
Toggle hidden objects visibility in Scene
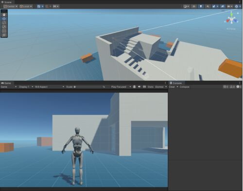click(x=223, y=6)
